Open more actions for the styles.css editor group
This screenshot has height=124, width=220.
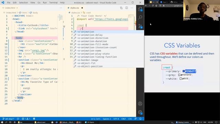tap(132, 8)
